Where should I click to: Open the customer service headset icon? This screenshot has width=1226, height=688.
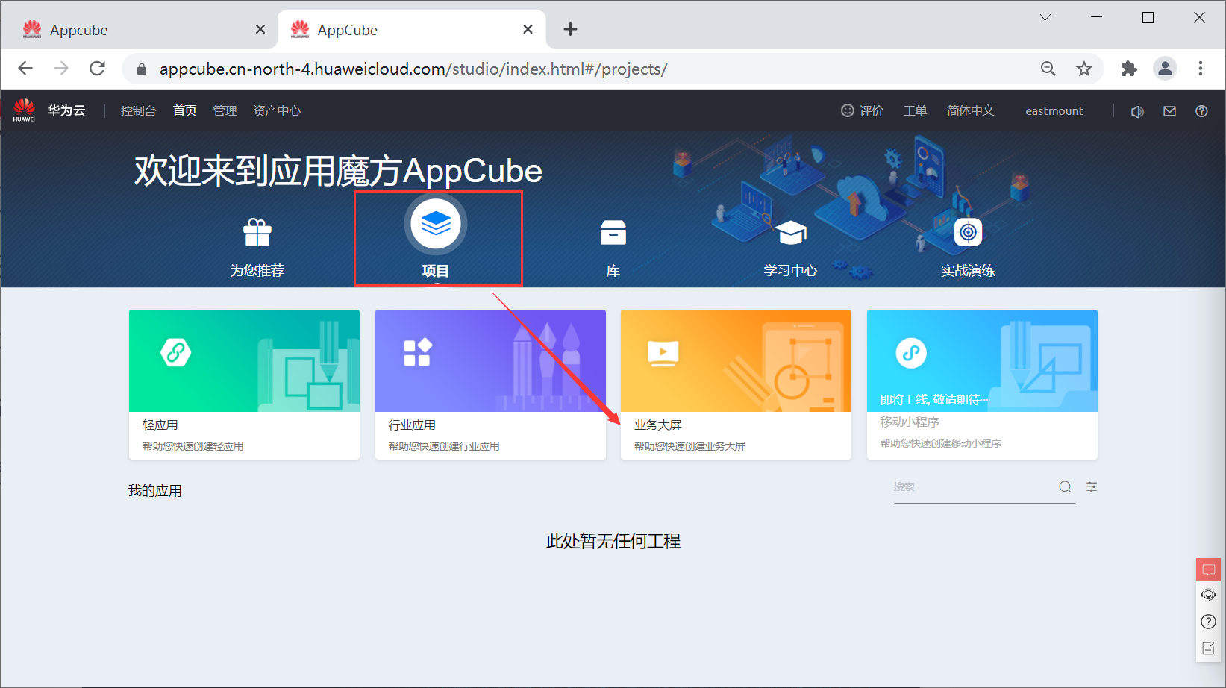(1209, 595)
